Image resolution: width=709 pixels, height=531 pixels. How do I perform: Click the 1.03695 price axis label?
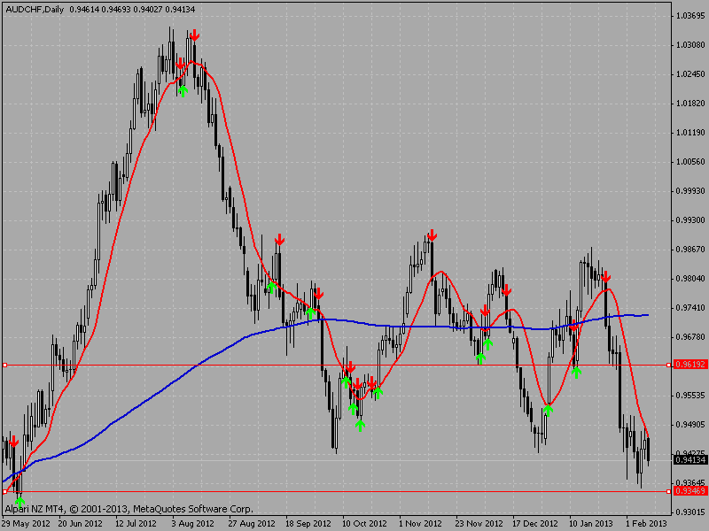690,16
